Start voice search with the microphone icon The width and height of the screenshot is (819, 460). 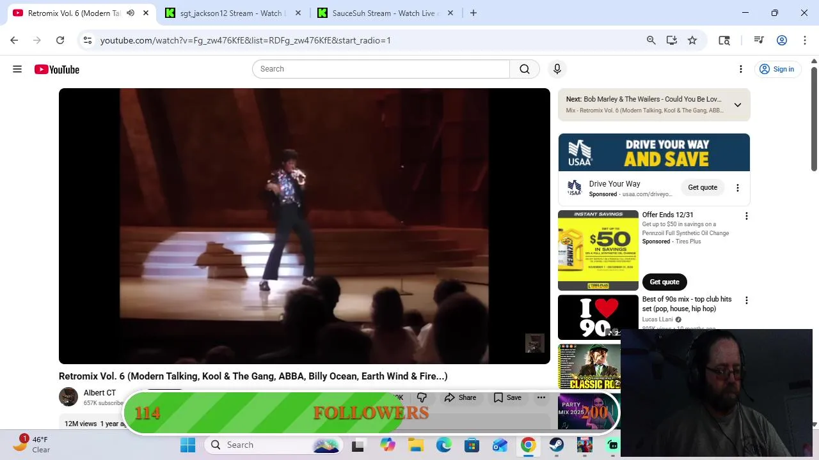[x=557, y=69]
